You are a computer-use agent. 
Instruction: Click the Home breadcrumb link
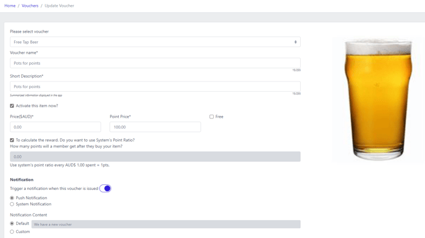[x=10, y=6]
